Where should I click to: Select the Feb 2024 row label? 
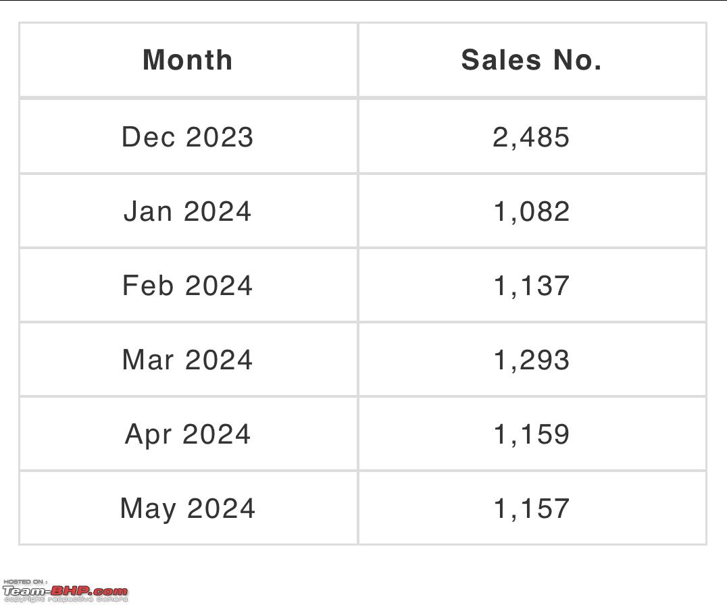[x=188, y=286]
